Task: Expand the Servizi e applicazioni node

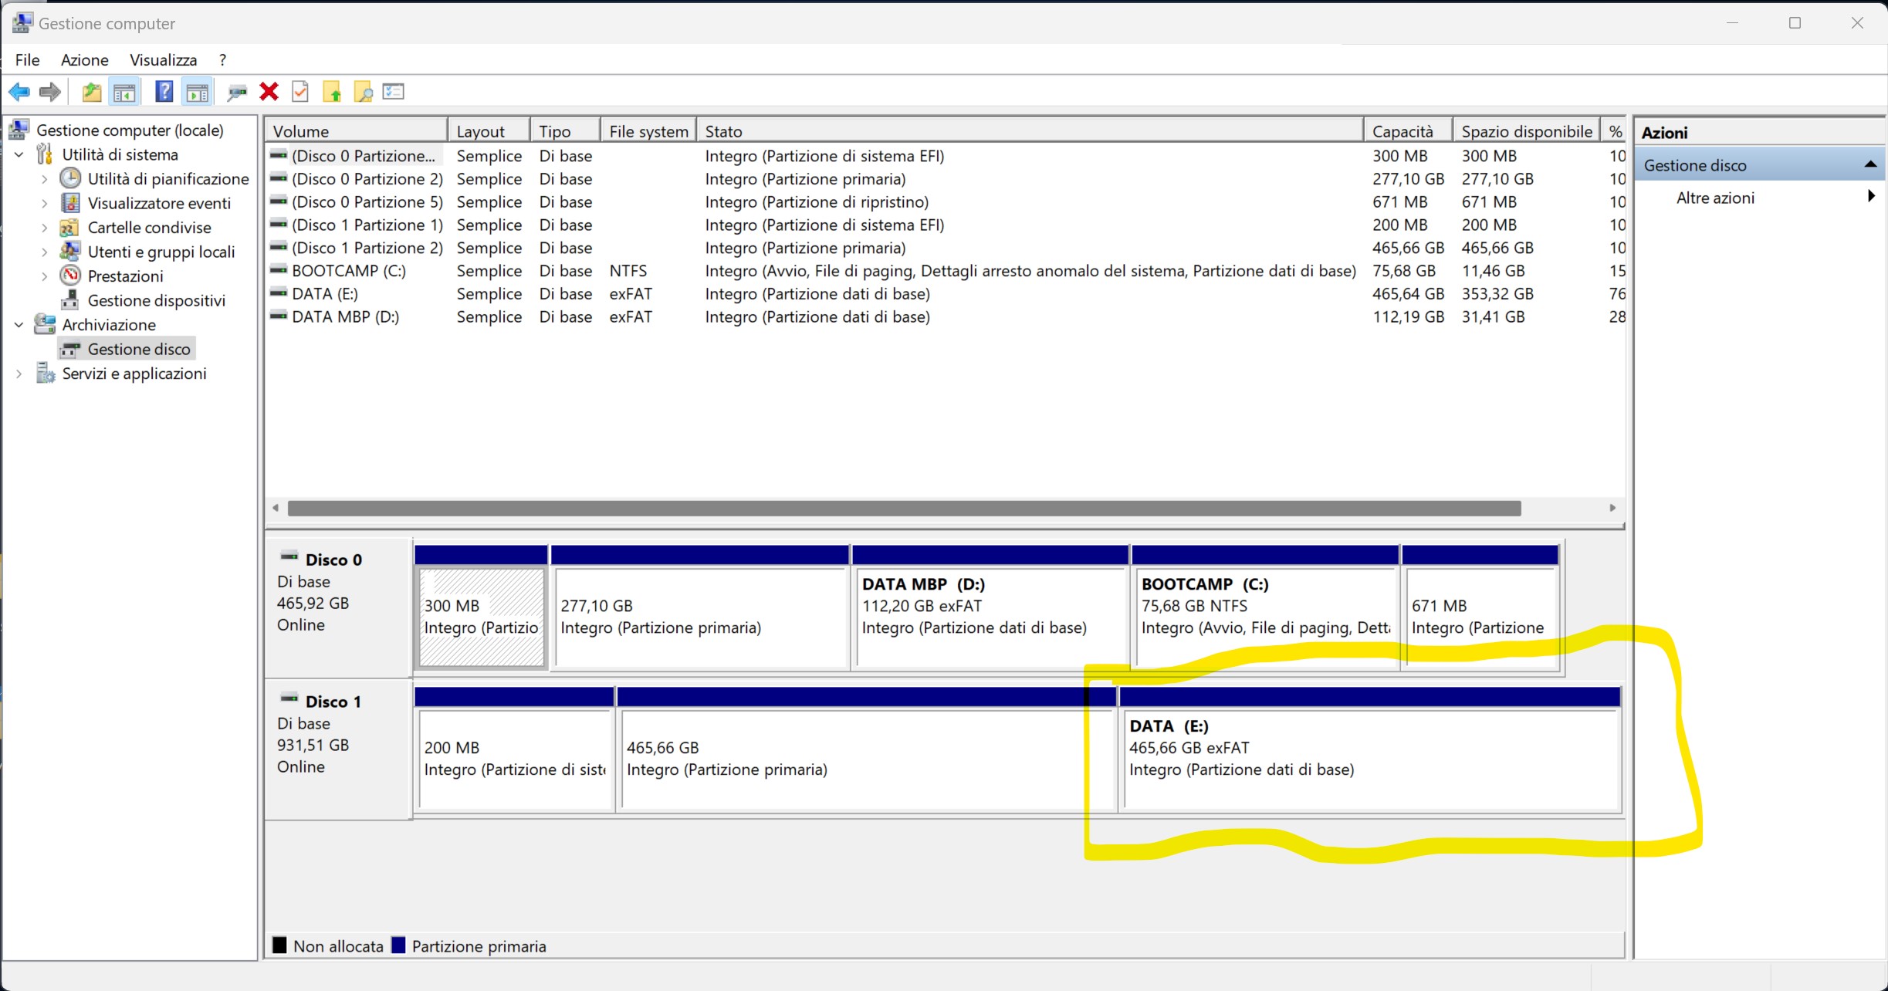Action: (19, 374)
